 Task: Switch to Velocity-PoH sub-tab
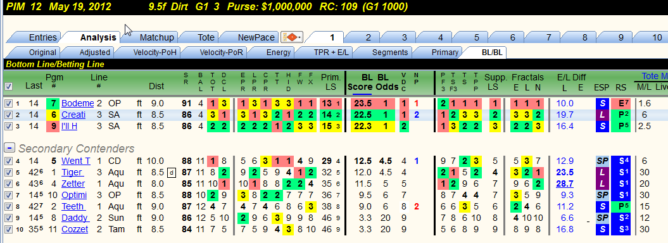[154, 53]
